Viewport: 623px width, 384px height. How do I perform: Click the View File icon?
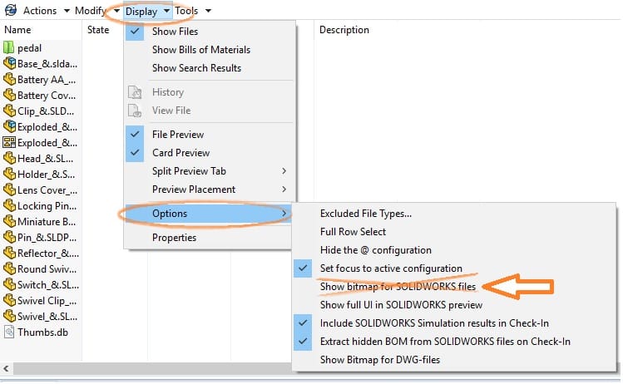pyautogui.click(x=135, y=111)
